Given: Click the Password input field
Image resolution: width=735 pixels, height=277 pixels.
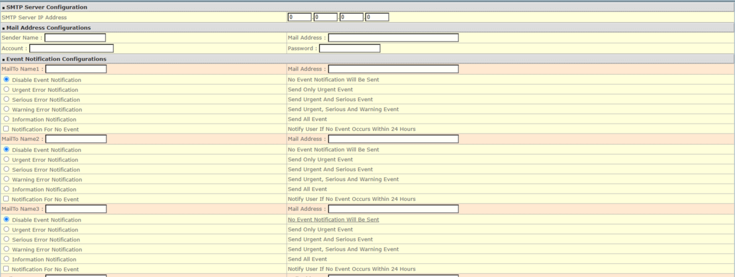Looking at the screenshot, I should pos(350,48).
